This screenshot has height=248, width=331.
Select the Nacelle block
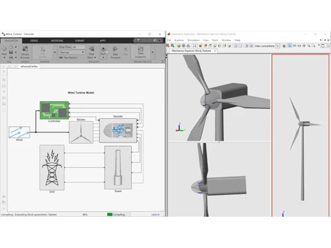click(x=118, y=130)
